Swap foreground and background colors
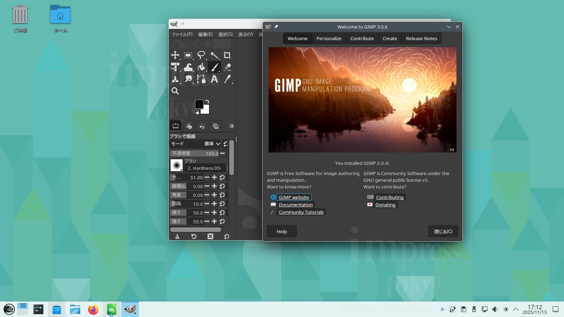This screenshot has width=564, height=317. click(x=207, y=101)
